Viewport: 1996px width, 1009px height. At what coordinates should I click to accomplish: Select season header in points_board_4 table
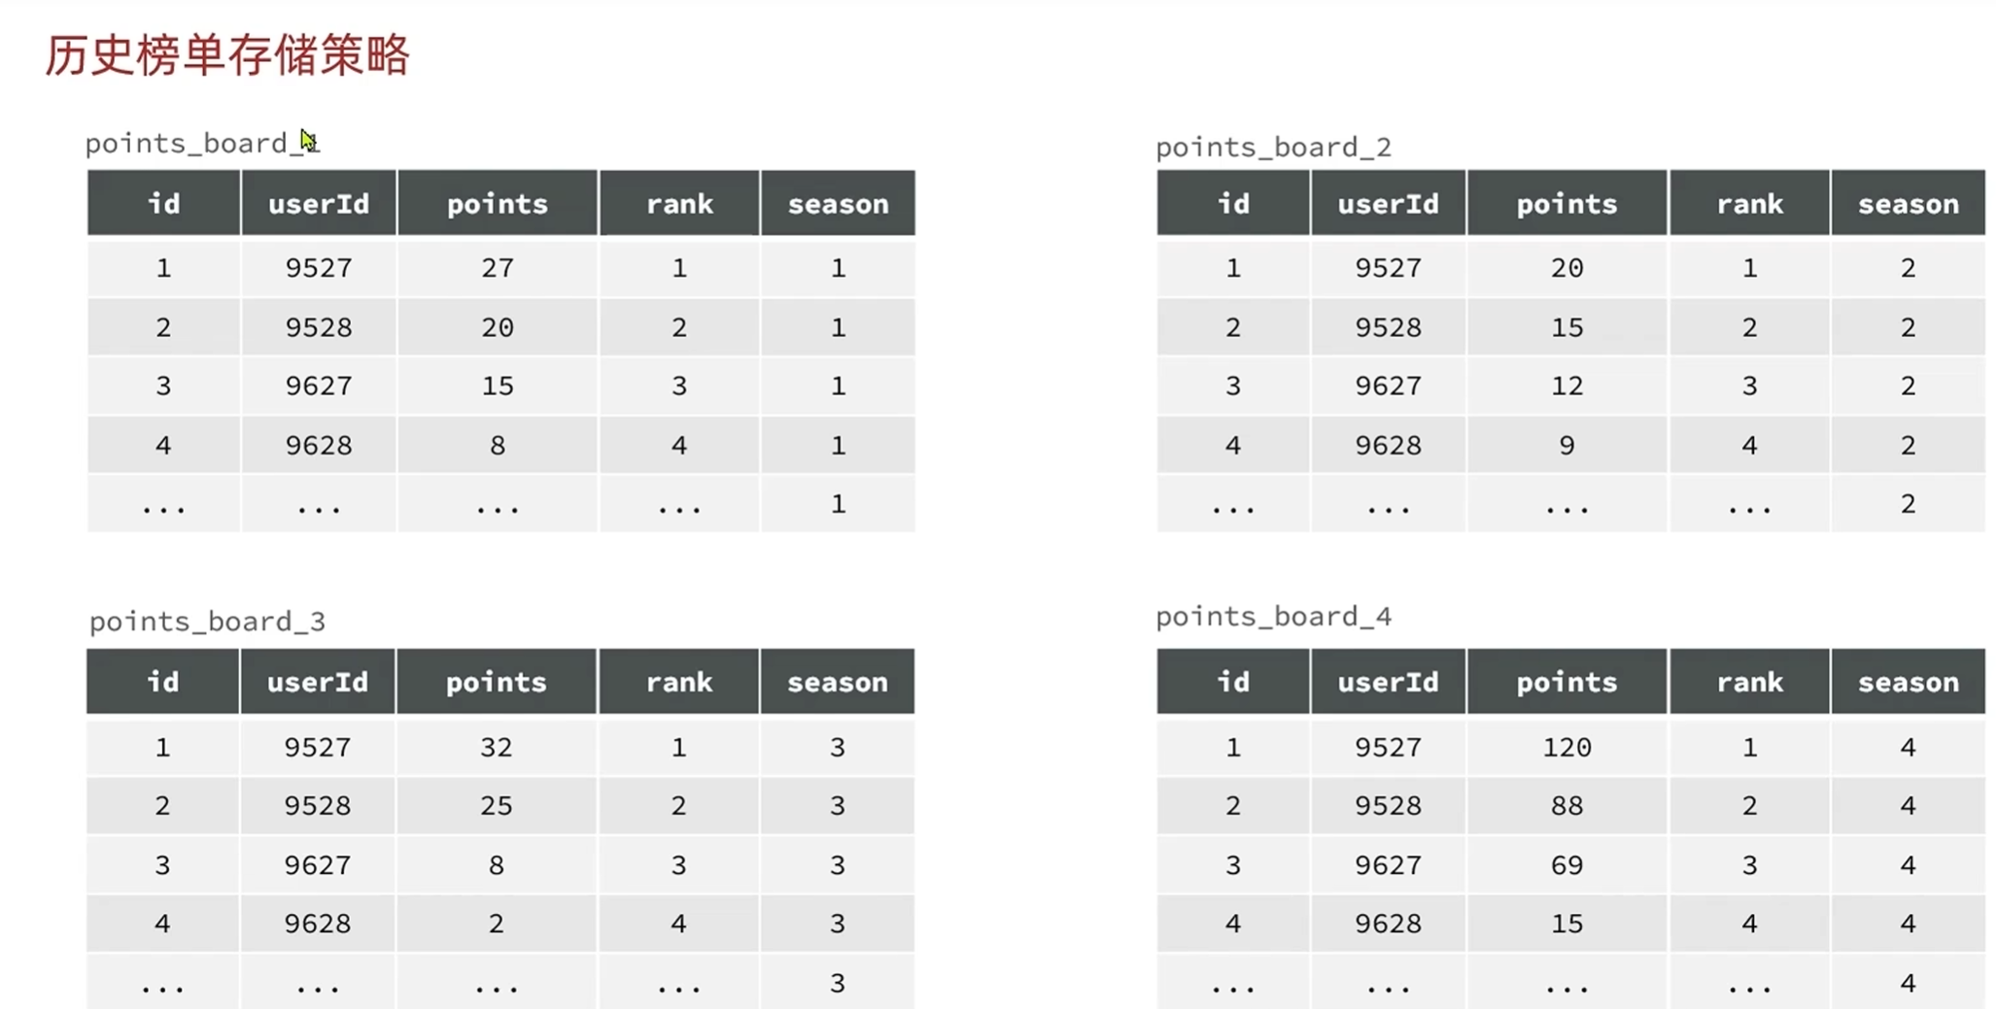(x=1908, y=682)
